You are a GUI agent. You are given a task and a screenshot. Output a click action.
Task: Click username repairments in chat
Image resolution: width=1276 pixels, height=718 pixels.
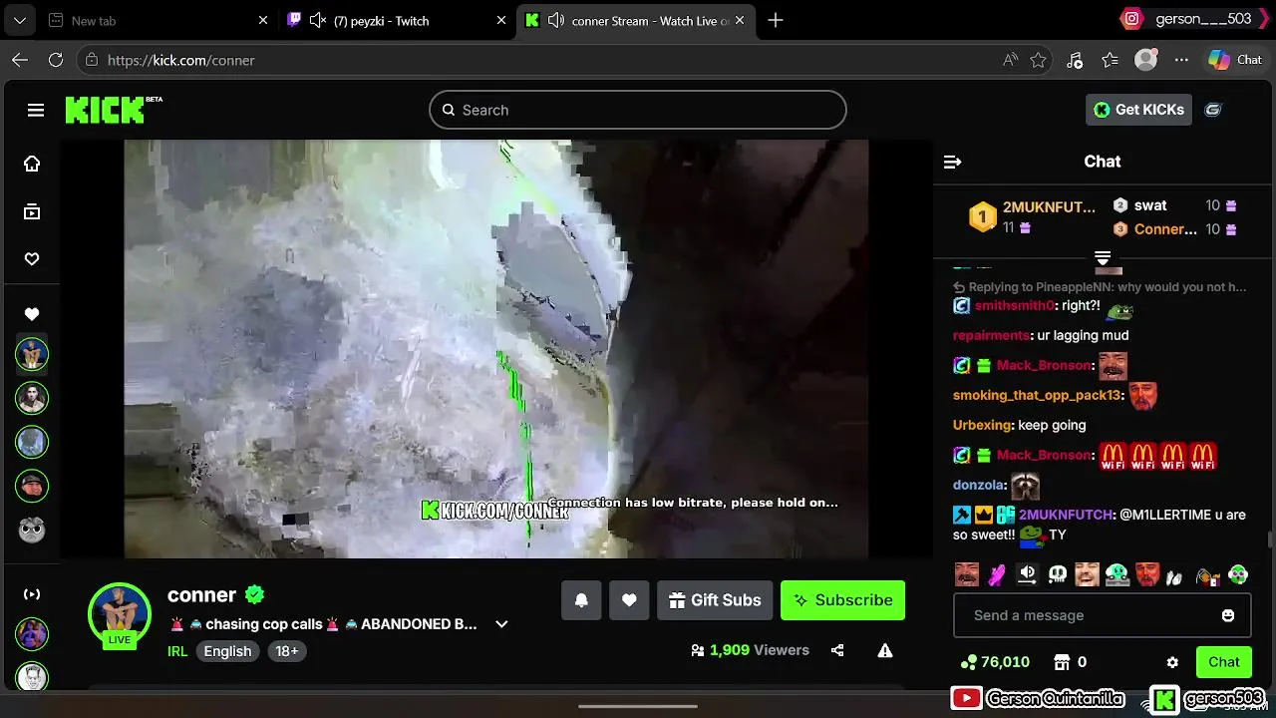pyautogui.click(x=991, y=336)
